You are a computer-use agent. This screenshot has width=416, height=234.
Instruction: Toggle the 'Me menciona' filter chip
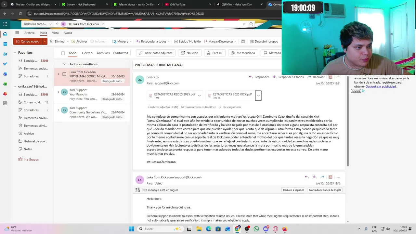(x=243, y=53)
